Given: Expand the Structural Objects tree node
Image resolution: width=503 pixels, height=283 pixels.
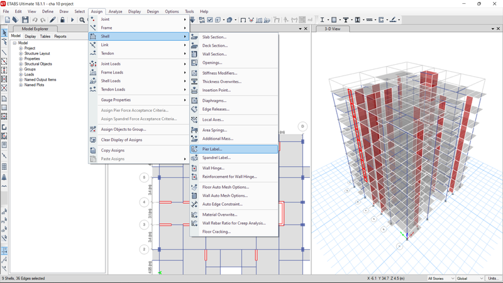Looking at the screenshot, I should (21, 64).
